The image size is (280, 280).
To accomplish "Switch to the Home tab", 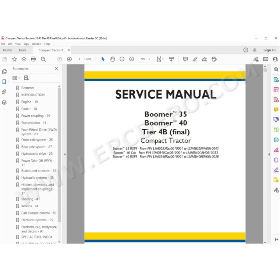I will [8, 50].
